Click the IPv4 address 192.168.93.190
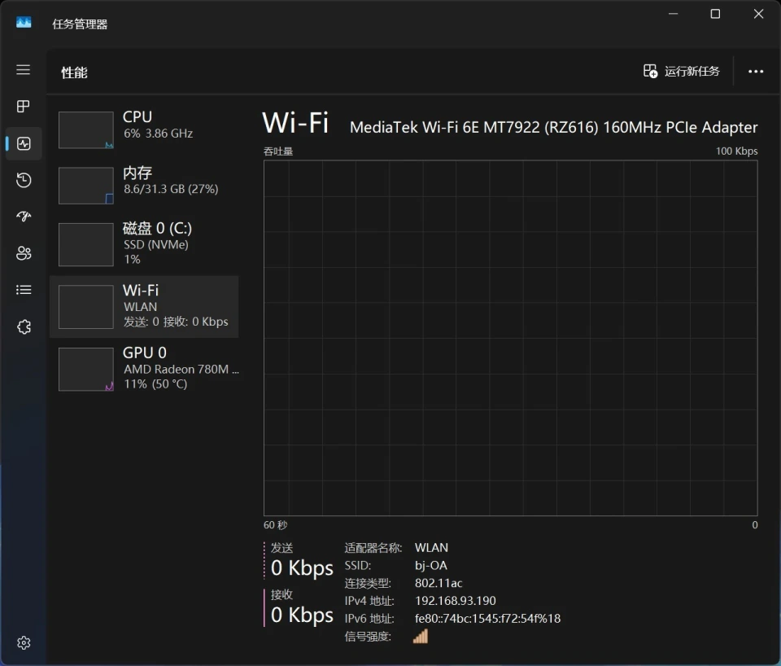This screenshot has width=781, height=666. click(x=455, y=601)
